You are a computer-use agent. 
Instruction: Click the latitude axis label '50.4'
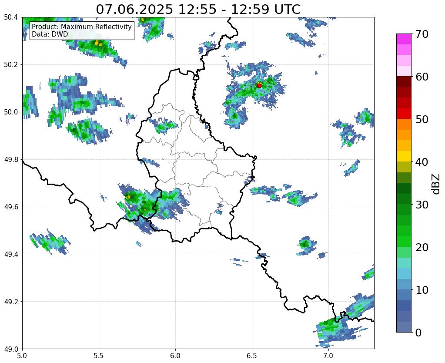[x=11, y=17]
